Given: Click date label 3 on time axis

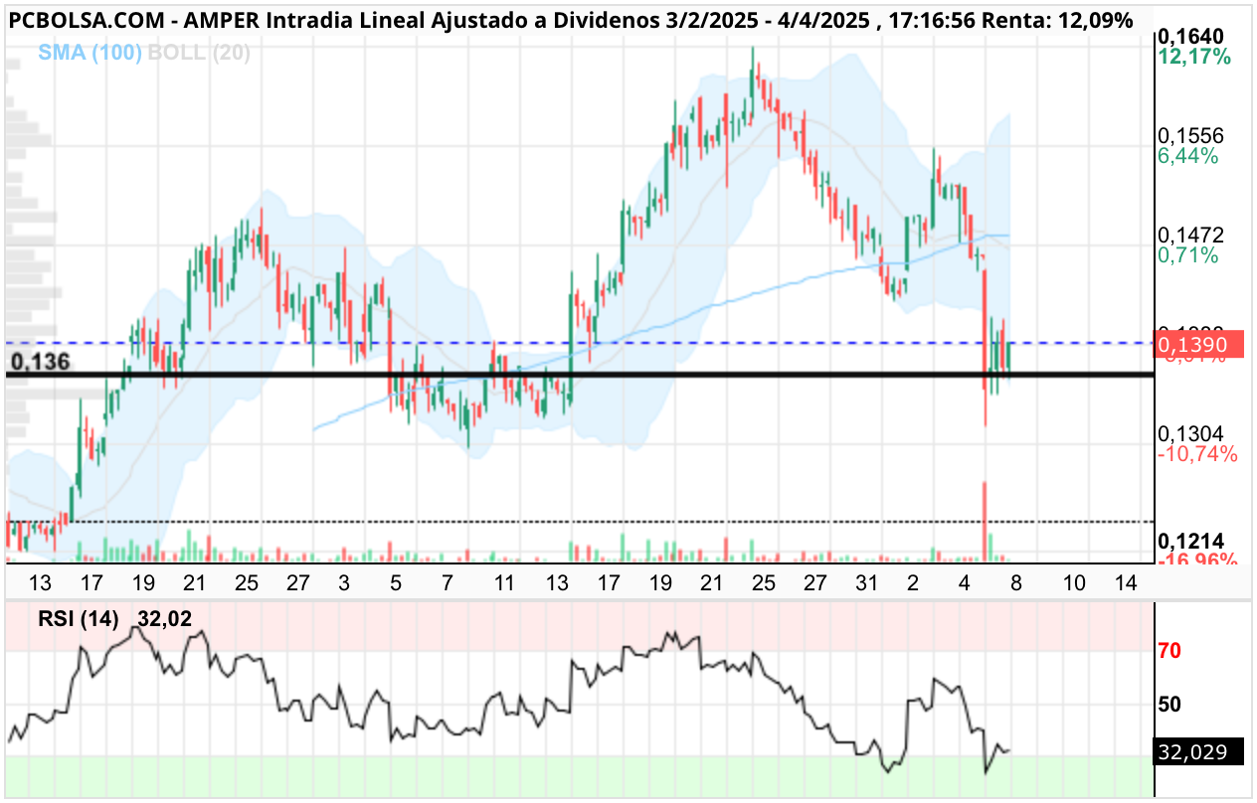Looking at the screenshot, I should click(344, 582).
